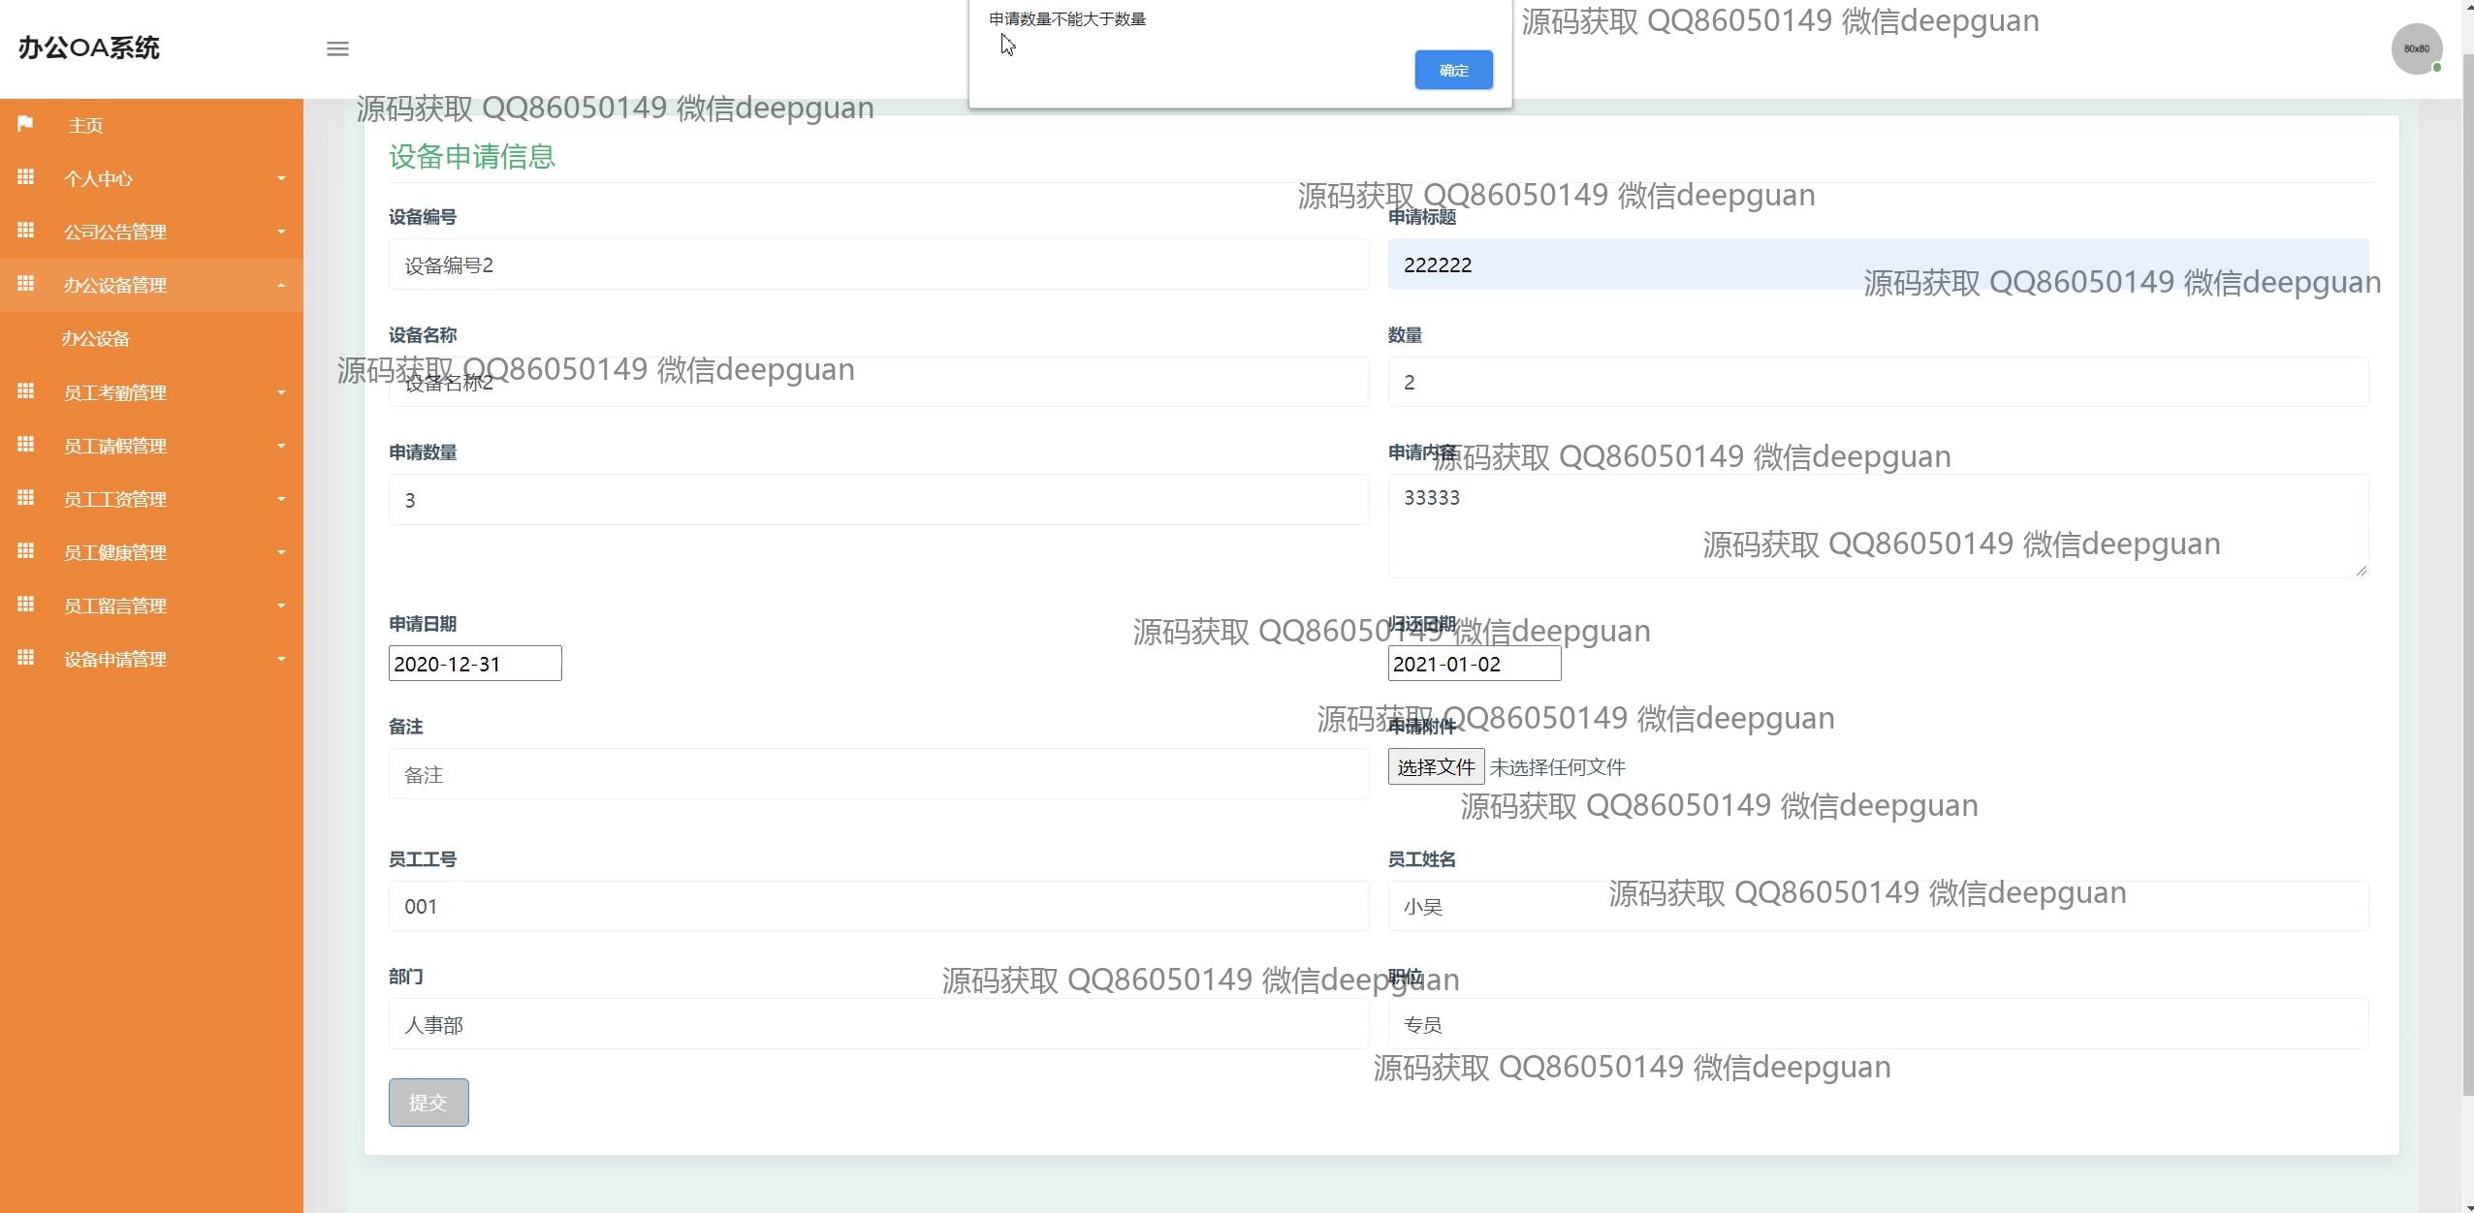Click the grid icon beside 设备申请管理
Image resolution: width=2474 pixels, height=1213 pixels.
pyautogui.click(x=26, y=658)
